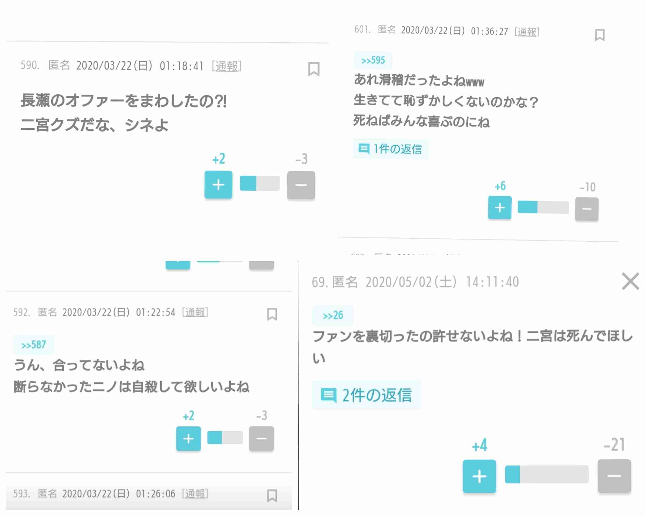Upvote comment 590 with plus button
The width and height of the screenshot is (645, 516).
pyautogui.click(x=218, y=185)
